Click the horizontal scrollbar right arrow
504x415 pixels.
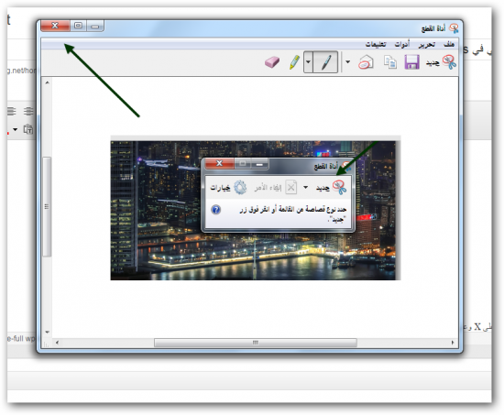pos(453,343)
